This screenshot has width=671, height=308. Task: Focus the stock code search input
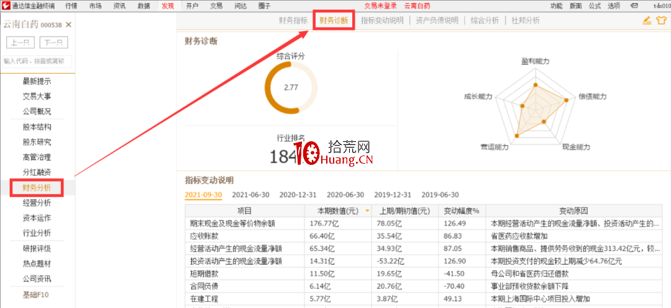click(37, 61)
